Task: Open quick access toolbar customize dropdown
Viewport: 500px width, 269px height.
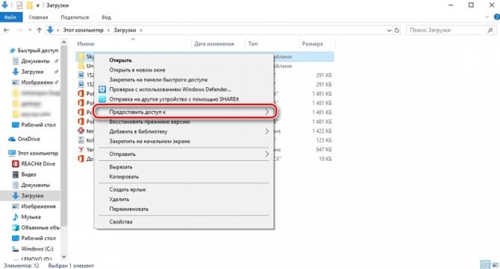Action: 37,5
